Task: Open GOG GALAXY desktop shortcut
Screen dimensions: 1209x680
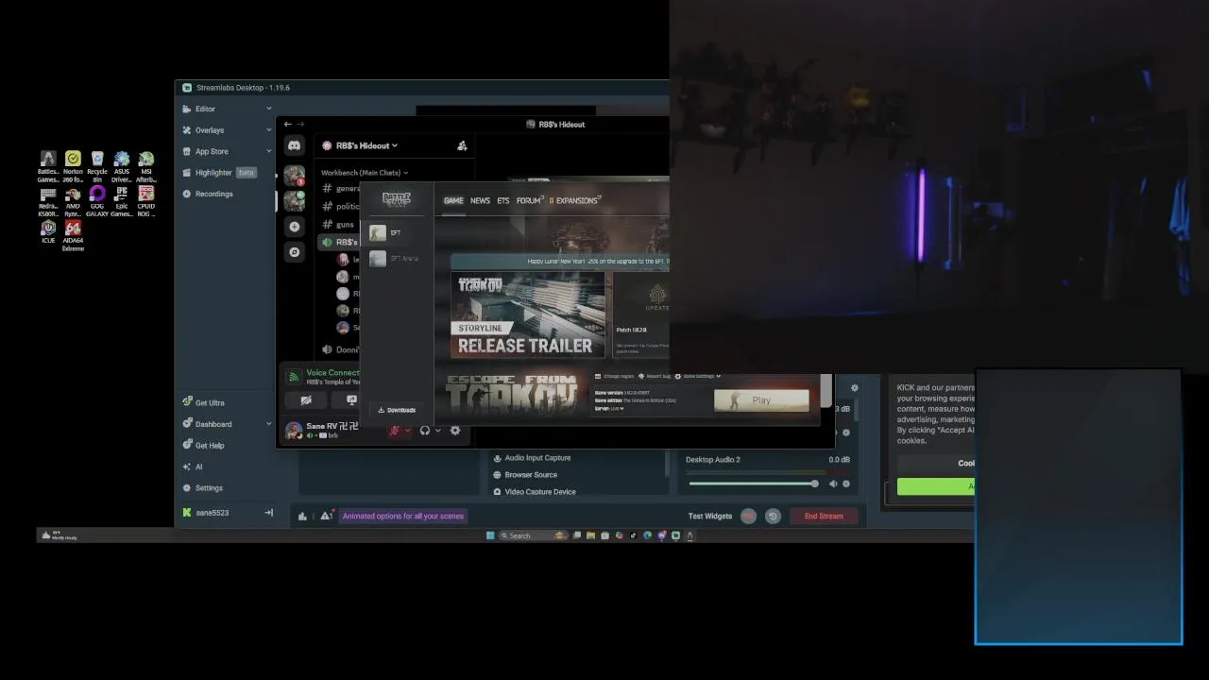Action: click(97, 201)
